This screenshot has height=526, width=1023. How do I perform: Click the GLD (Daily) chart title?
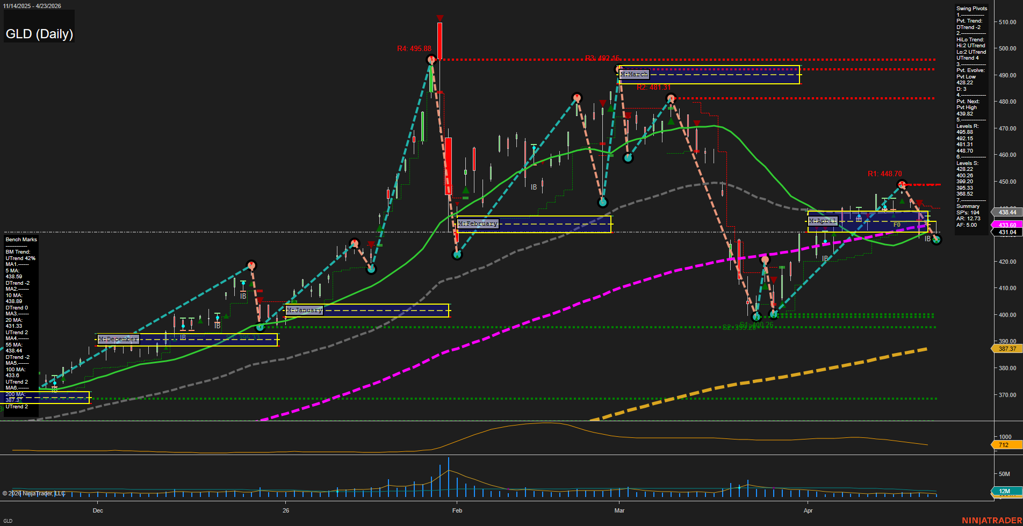(x=39, y=34)
